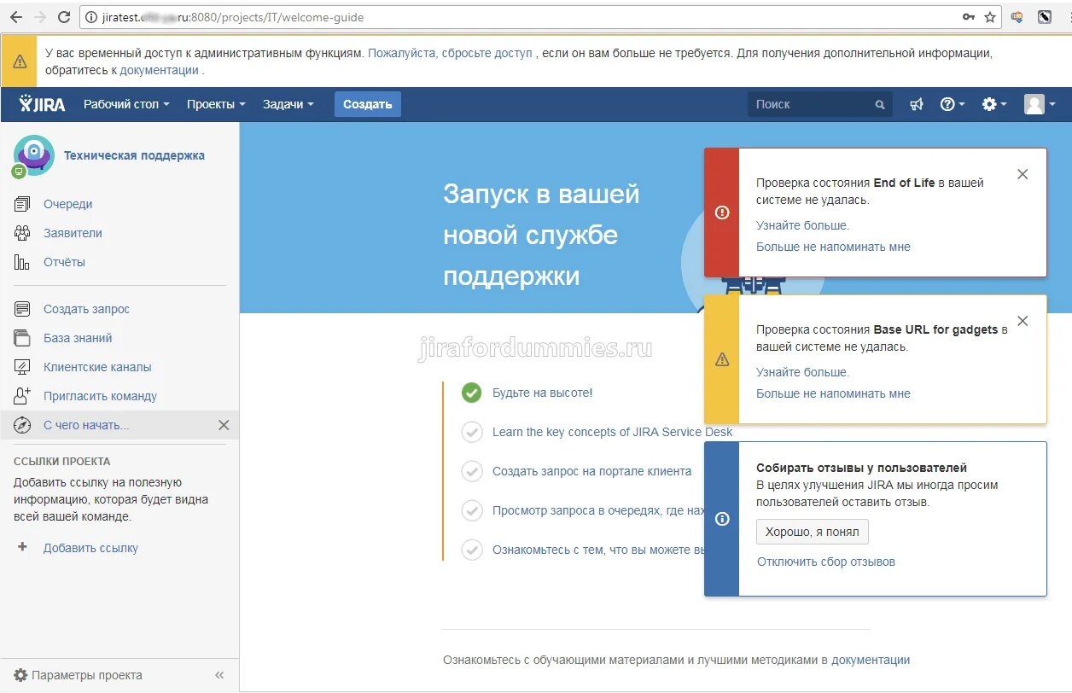Dismiss the С чего начать sidebar item
Viewport: 1072px width, 693px height.
coord(224,425)
